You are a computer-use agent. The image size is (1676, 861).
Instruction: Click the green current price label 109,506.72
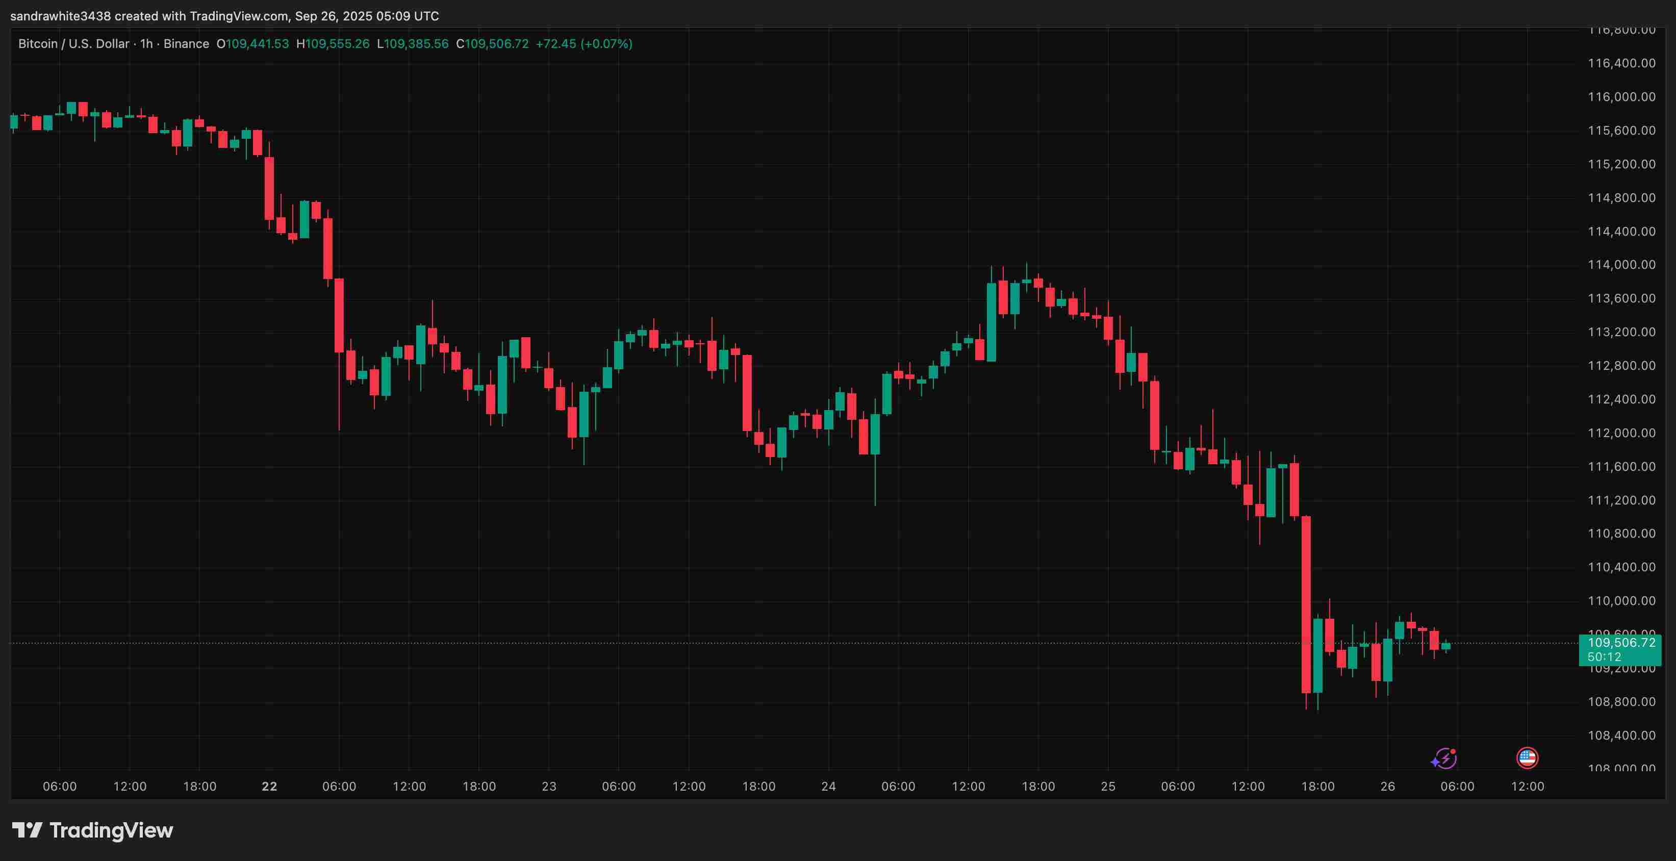(x=1621, y=643)
